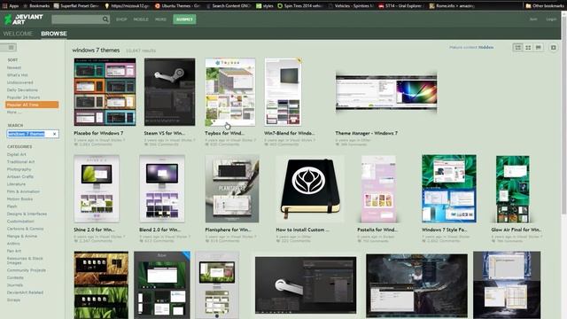Image resolution: width=567 pixels, height=319 pixels.
Task: Open Teybox for Windows thumbnail
Action: [x=230, y=92]
